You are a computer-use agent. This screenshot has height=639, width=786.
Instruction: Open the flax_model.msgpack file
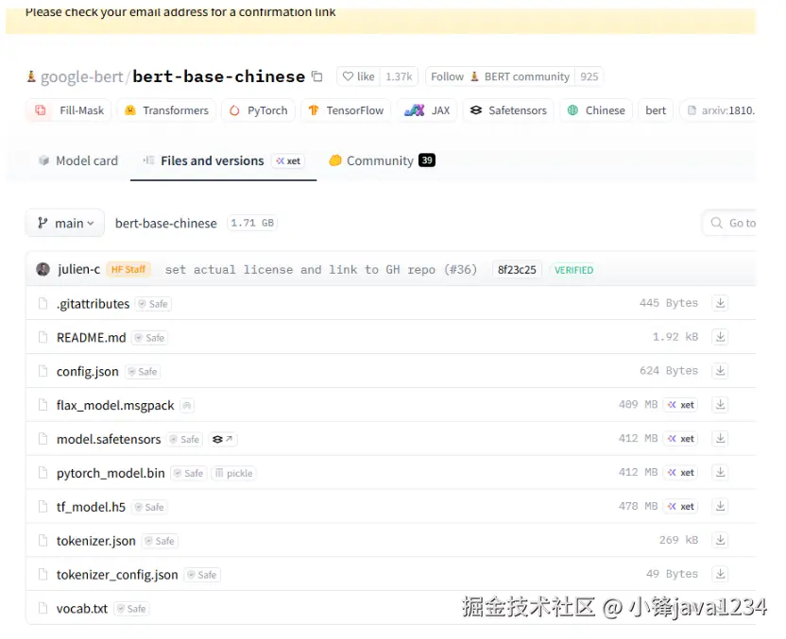[x=115, y=406]
